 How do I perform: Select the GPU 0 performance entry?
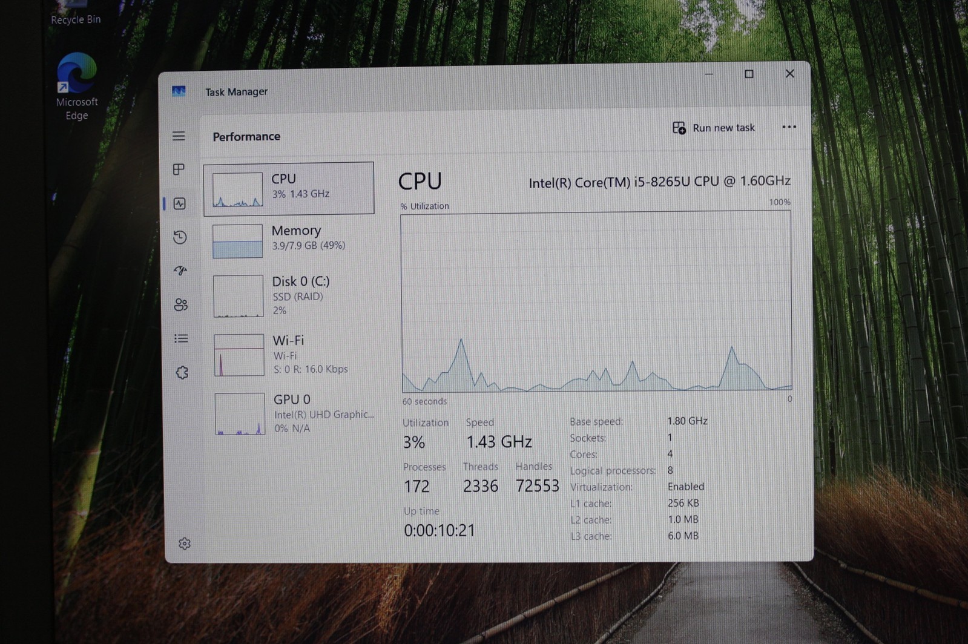(x=292, y=414)
